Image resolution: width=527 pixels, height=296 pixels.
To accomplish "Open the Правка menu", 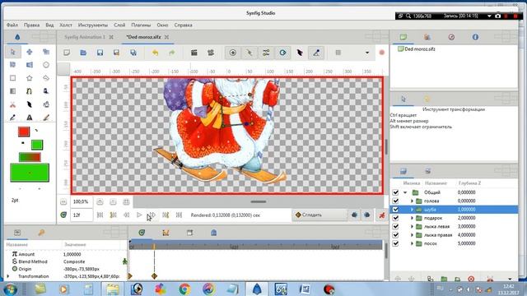I will (31, 25).
